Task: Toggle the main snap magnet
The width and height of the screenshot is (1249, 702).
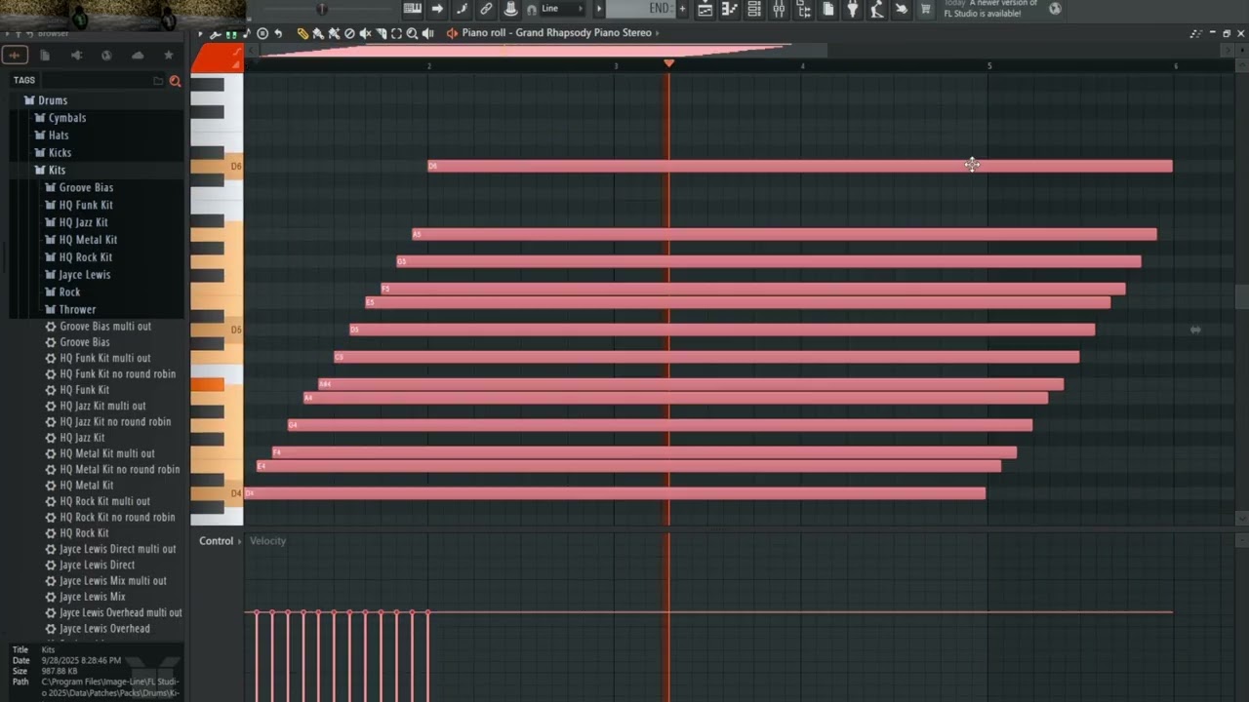Action: [x=532, y=10]
